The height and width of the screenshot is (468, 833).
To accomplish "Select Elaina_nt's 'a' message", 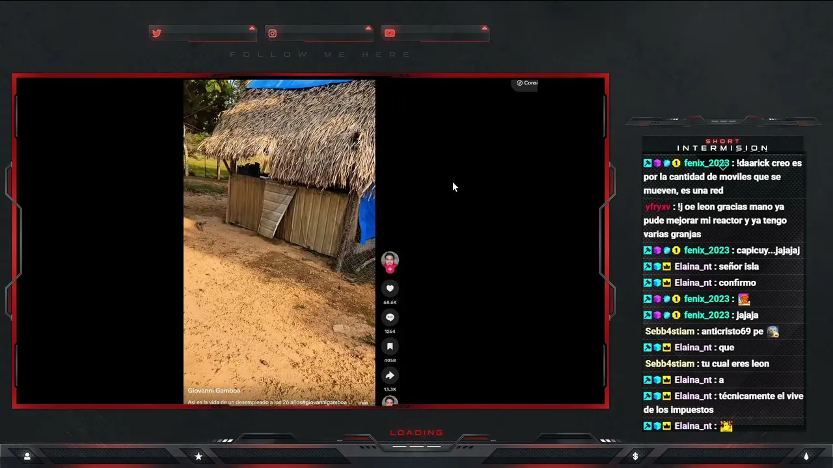I will pos(683,380).
